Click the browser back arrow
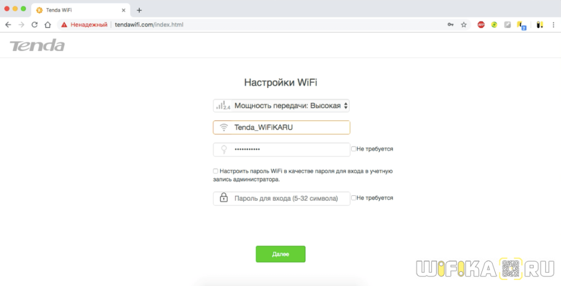Image resolution: width=561 pixels, height=286 pixels. [8, 25]
